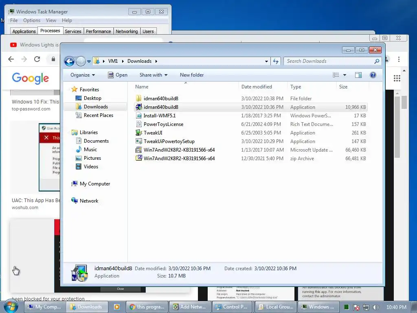Open Task Manager Help menu
Viewport: 417px width, 313px height.
(67, 20)
